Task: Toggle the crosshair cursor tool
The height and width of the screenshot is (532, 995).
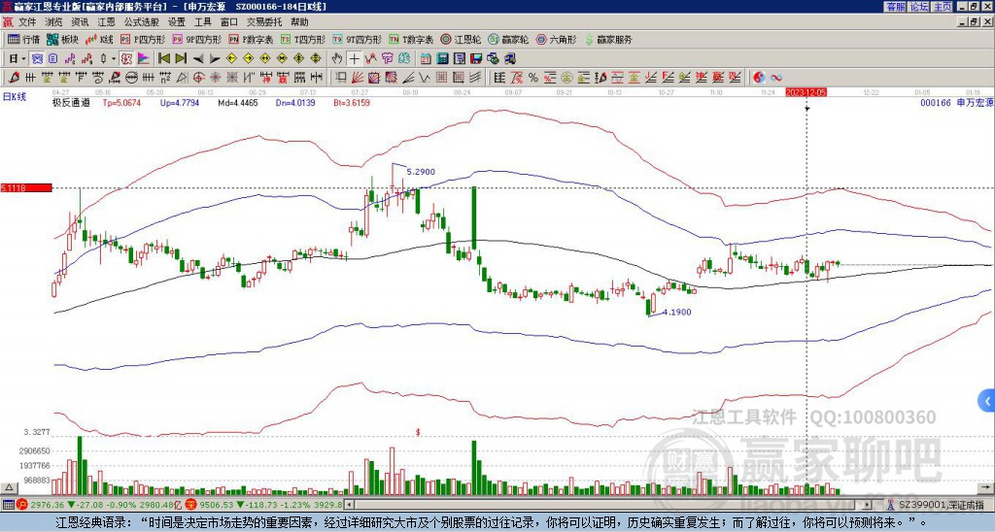Action: click(x=354, y=58)
